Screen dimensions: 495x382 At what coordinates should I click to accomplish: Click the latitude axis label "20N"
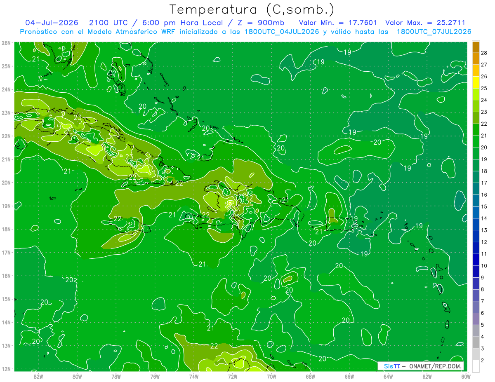coord(6,183)
